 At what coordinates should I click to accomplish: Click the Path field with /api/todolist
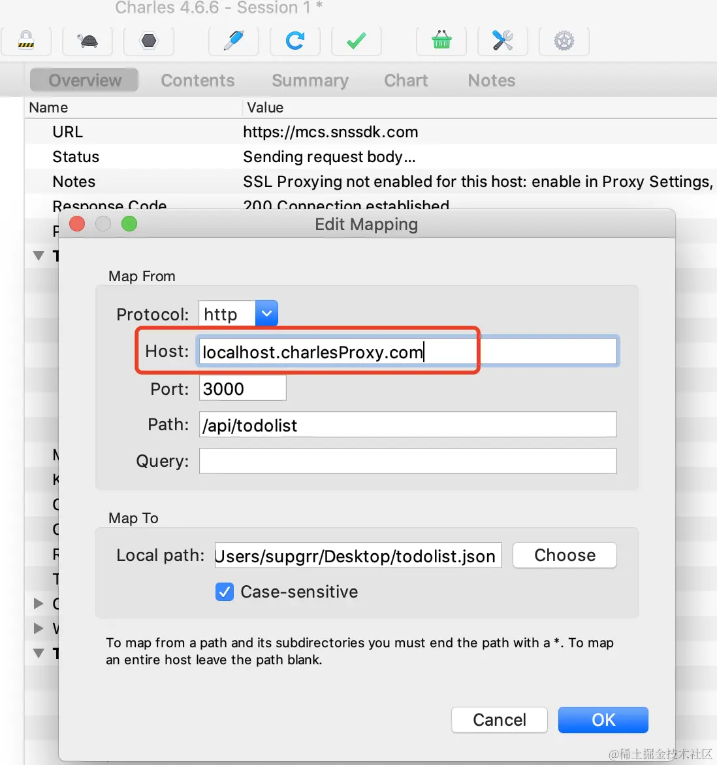[x=407, y=424]
